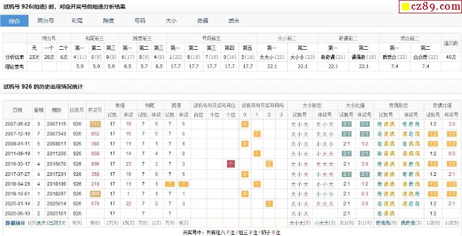
Task: Open the 和尾 tab
Action: (77, 21)
